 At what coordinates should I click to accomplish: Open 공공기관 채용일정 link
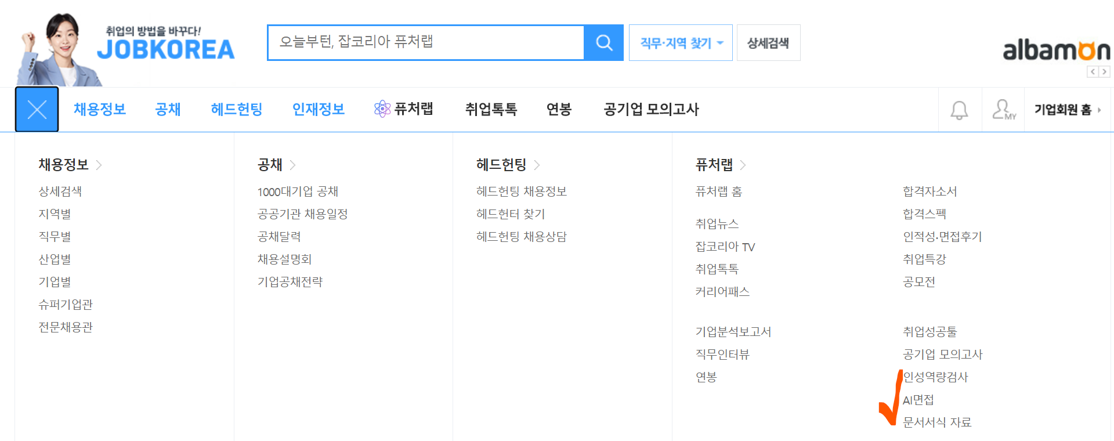(x=303, y=214)
